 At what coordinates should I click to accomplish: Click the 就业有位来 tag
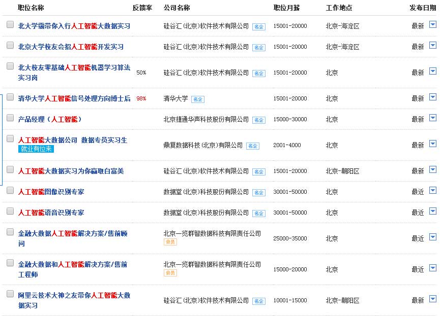36,149
